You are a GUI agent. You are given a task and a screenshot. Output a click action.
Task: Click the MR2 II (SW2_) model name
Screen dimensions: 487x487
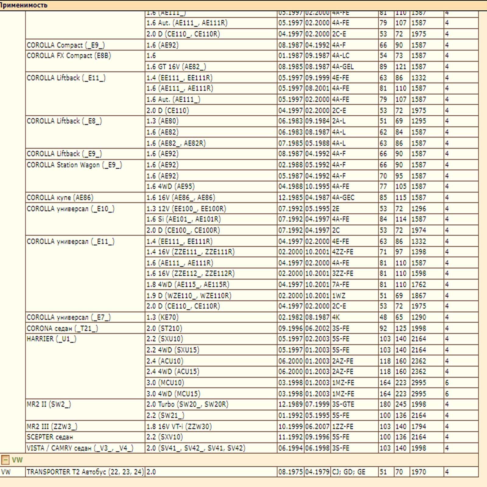[x=49, y=404]
